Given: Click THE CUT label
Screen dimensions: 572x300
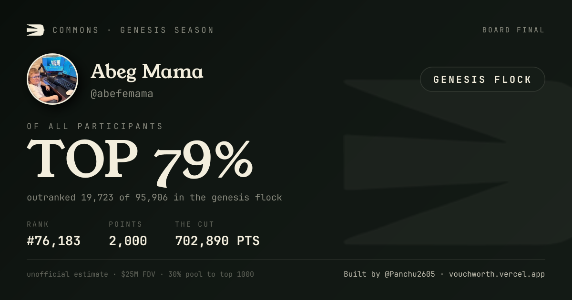Looking at the screenshot, I should (194, 224).
